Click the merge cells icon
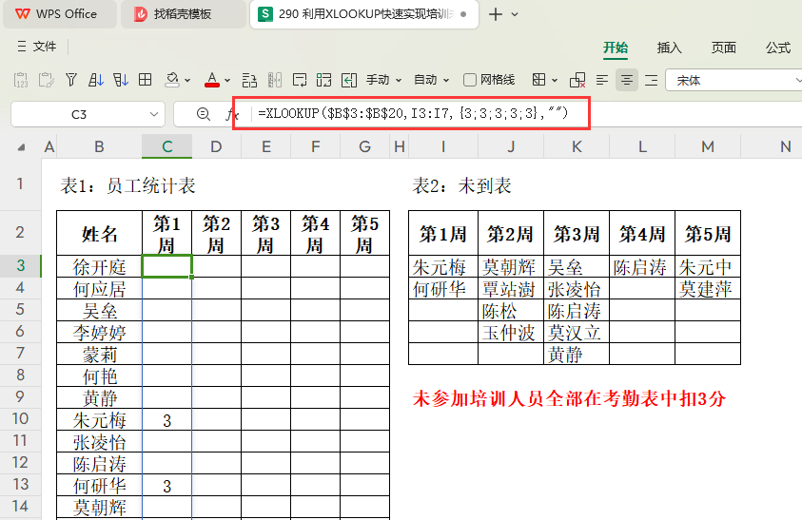The image size is (802, 520). (323, 80)
